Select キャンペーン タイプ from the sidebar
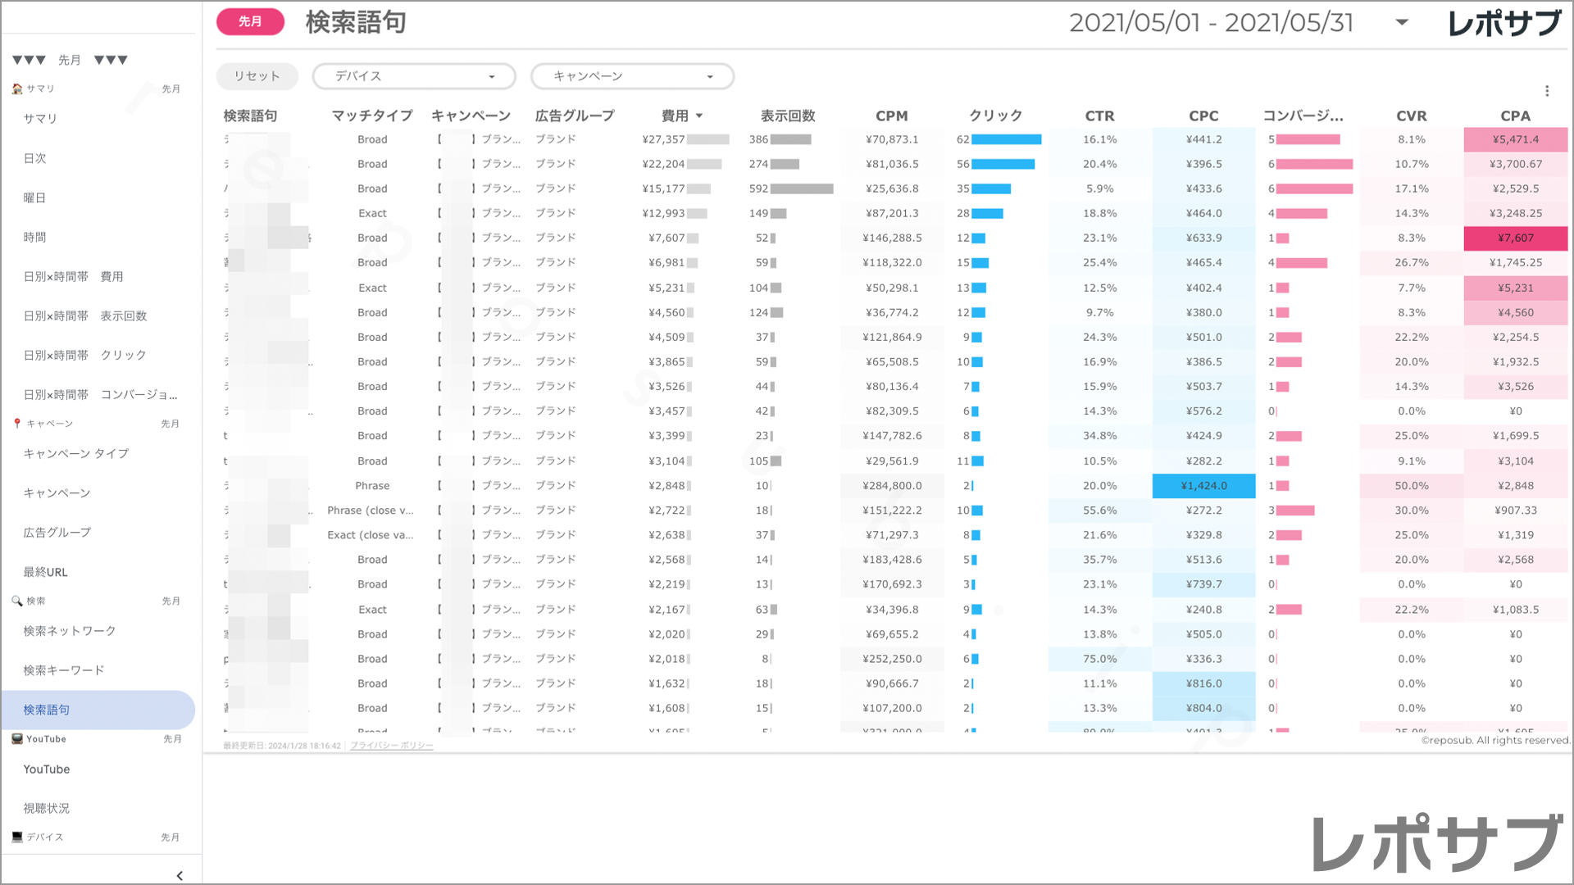Screen dimensions: 1574x885 click(75, 453)
